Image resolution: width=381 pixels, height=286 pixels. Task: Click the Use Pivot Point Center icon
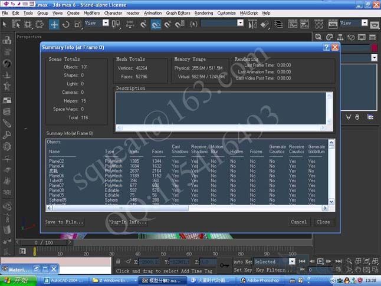tap(116, 24)
